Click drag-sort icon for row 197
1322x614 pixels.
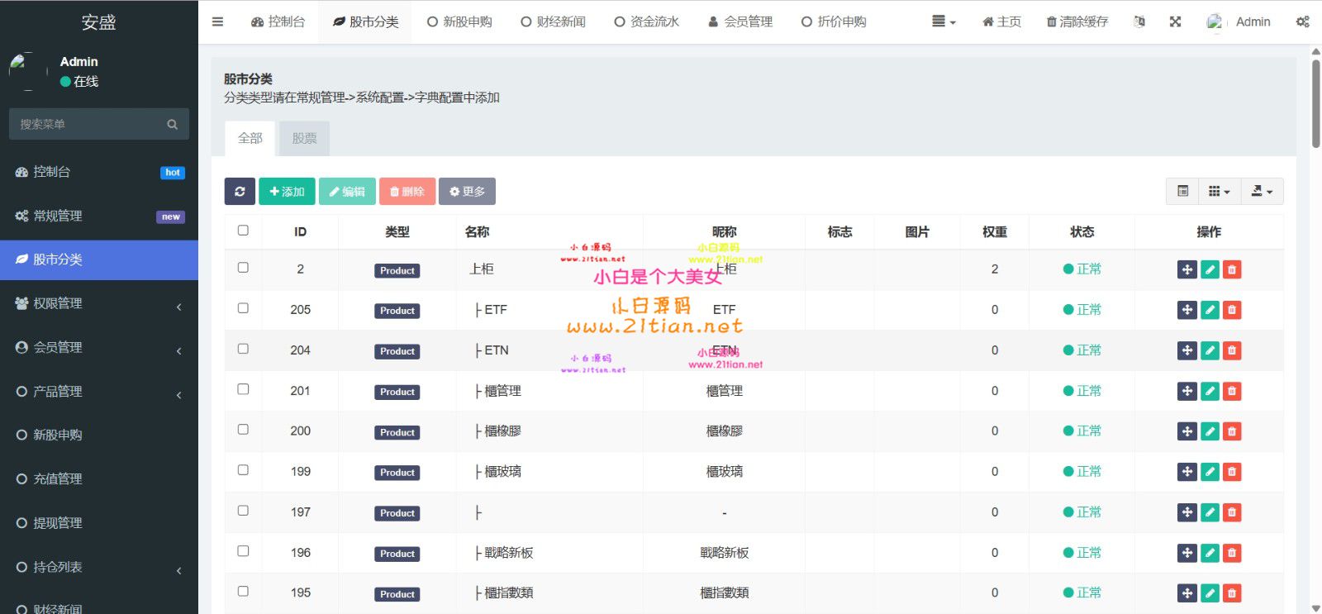(1187, 512)
